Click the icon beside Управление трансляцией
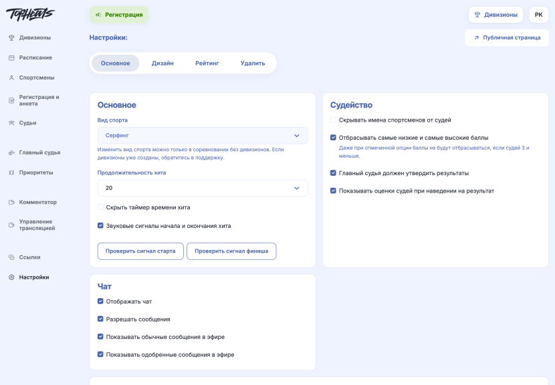 11,225
